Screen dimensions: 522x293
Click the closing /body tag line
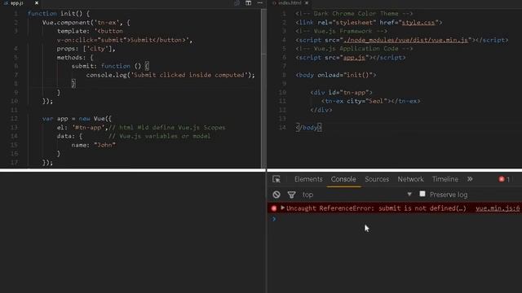click(308, 127)
